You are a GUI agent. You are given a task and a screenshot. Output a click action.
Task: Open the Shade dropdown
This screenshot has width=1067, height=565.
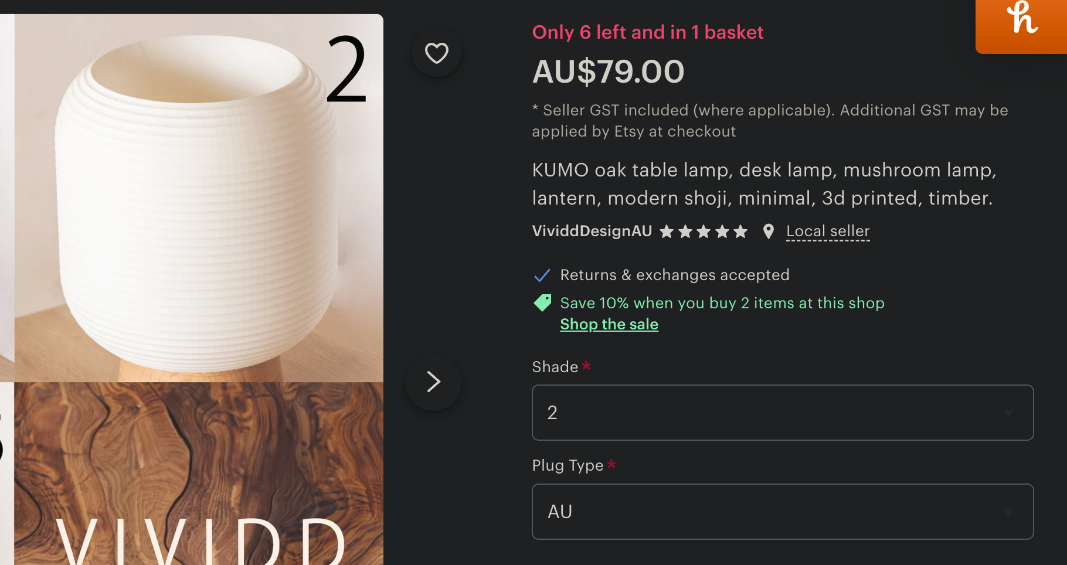782,413
